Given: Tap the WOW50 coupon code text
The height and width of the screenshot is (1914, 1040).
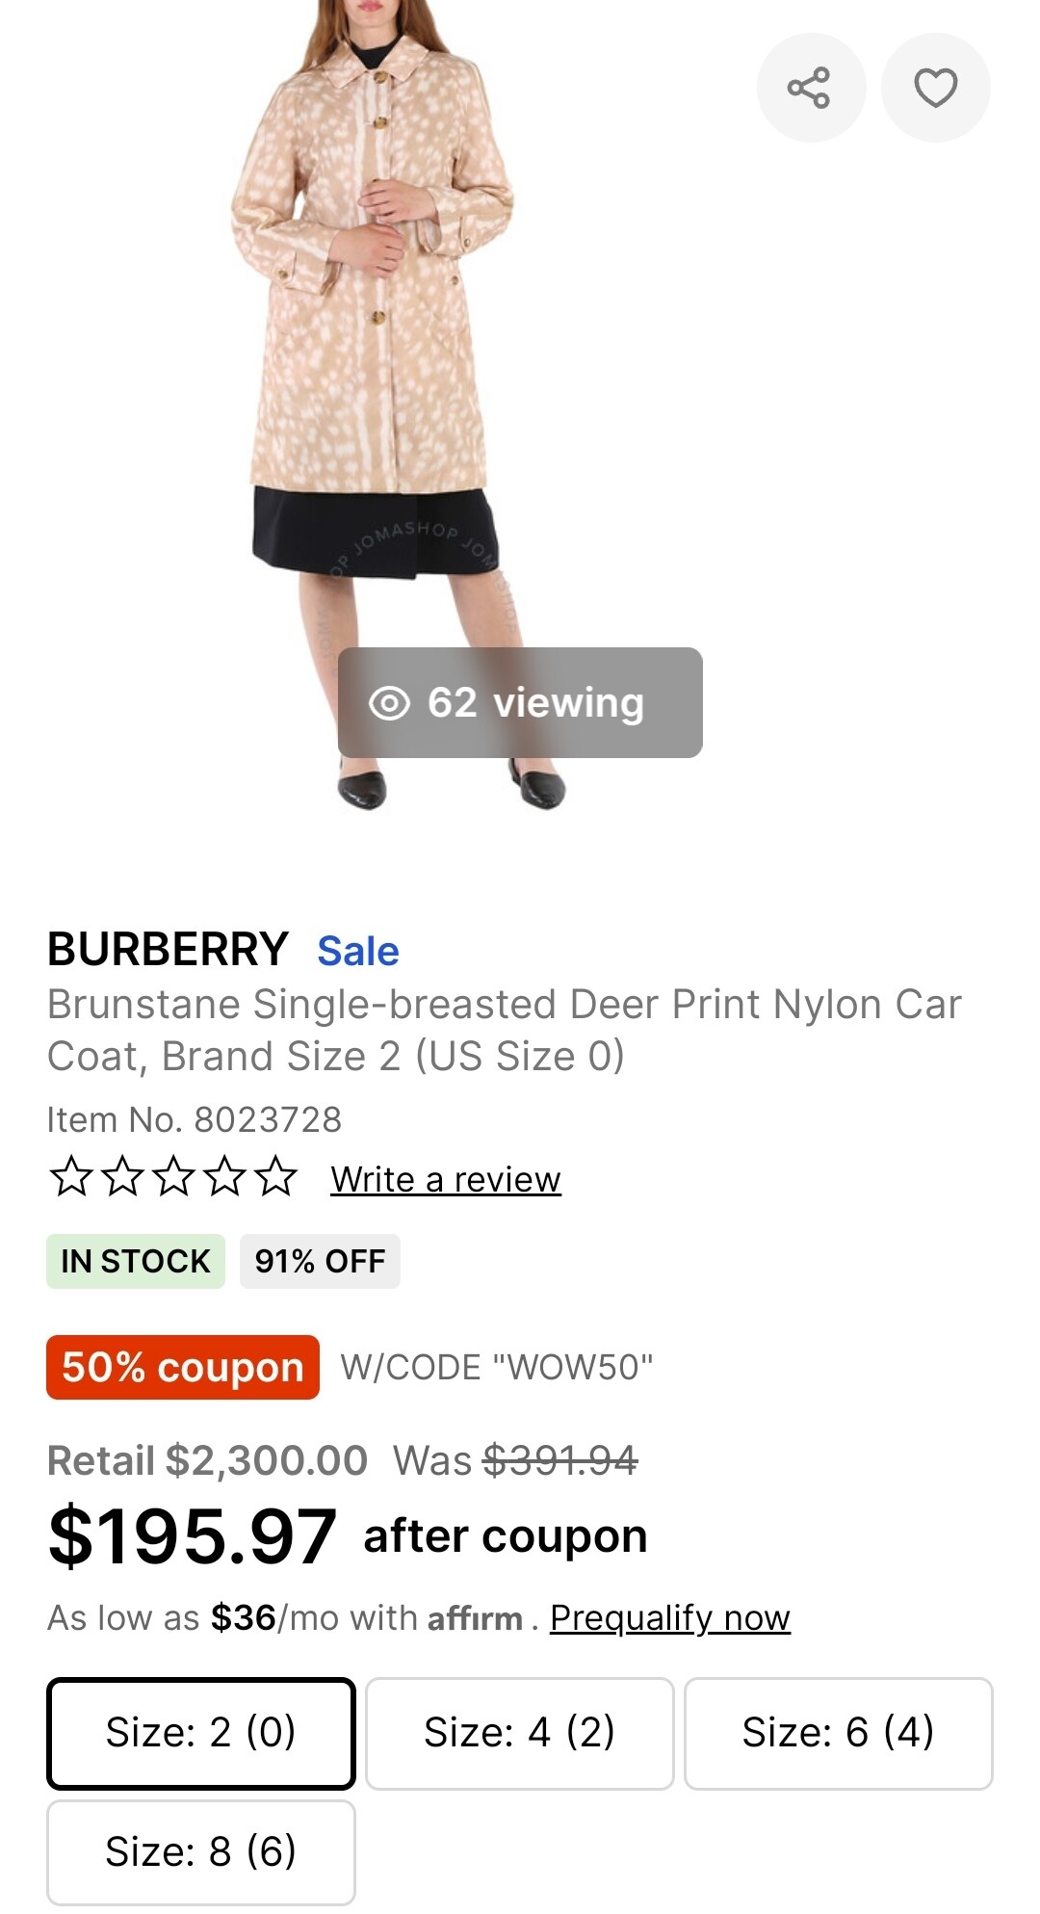Looking at the screenshot, I should (x=497, y=1368).
